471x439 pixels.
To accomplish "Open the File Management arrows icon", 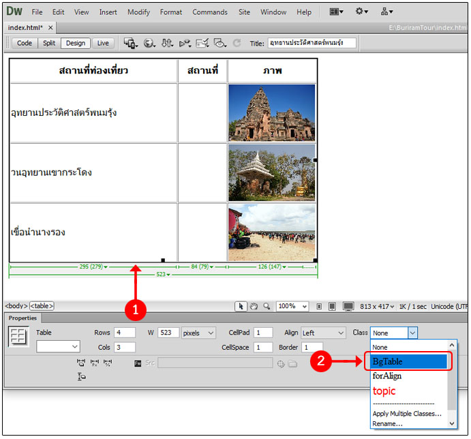I will 167,43.
